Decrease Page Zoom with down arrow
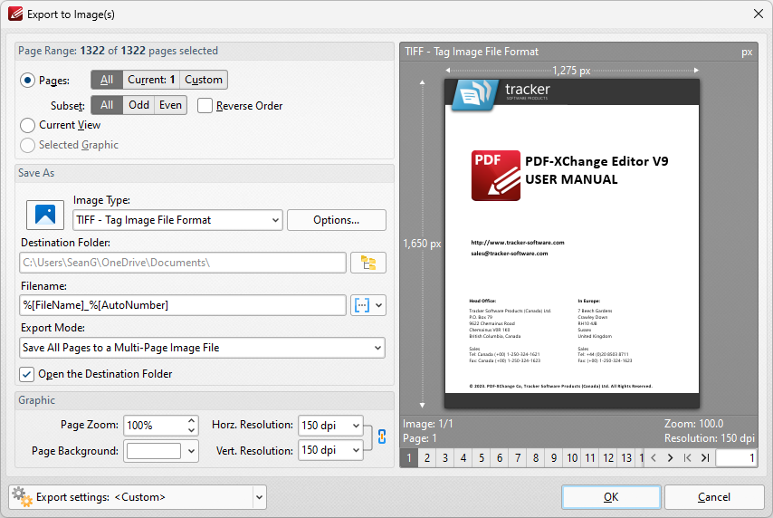 191,430
